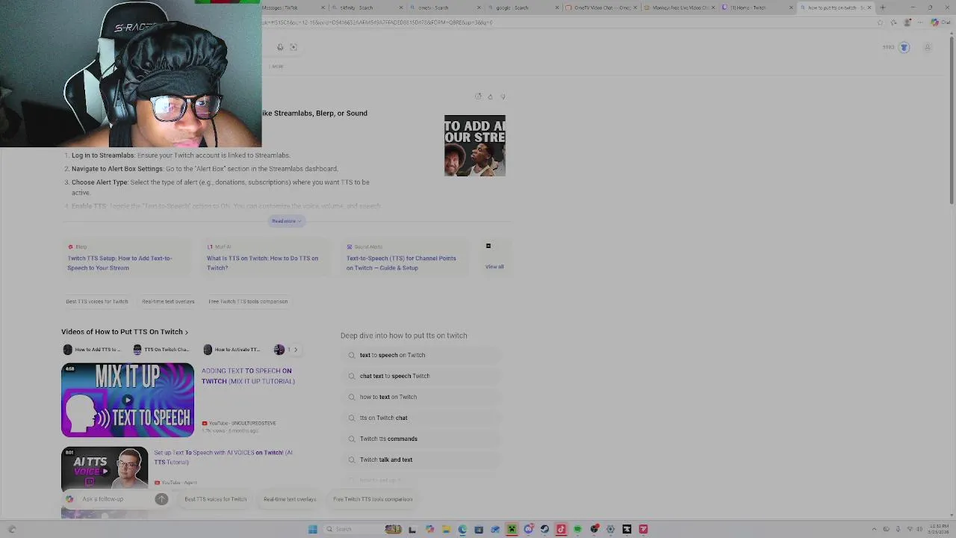Viewport: 956px width, 538px height.
Task: Click the thumbs down feedback icon
Action: click(x=503, y=96)
